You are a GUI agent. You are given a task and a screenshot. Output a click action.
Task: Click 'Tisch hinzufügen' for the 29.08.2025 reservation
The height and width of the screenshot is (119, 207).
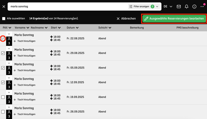(x=24, y=56)
